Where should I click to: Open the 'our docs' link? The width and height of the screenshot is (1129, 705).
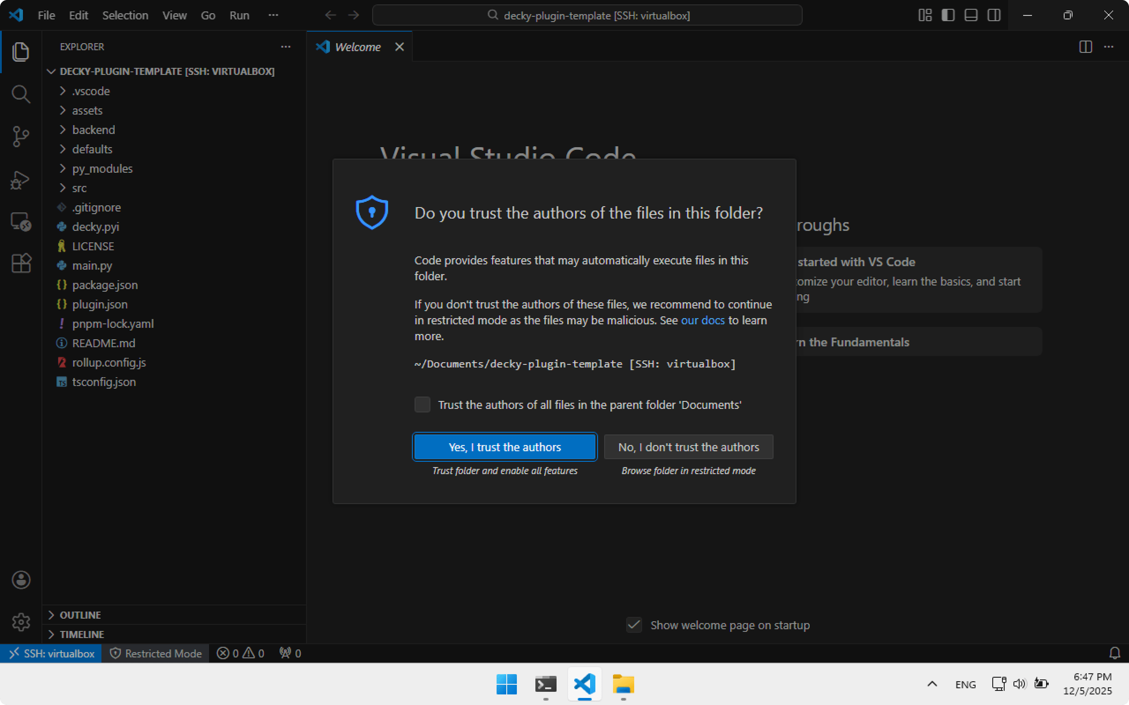click(x=703, y=320)
